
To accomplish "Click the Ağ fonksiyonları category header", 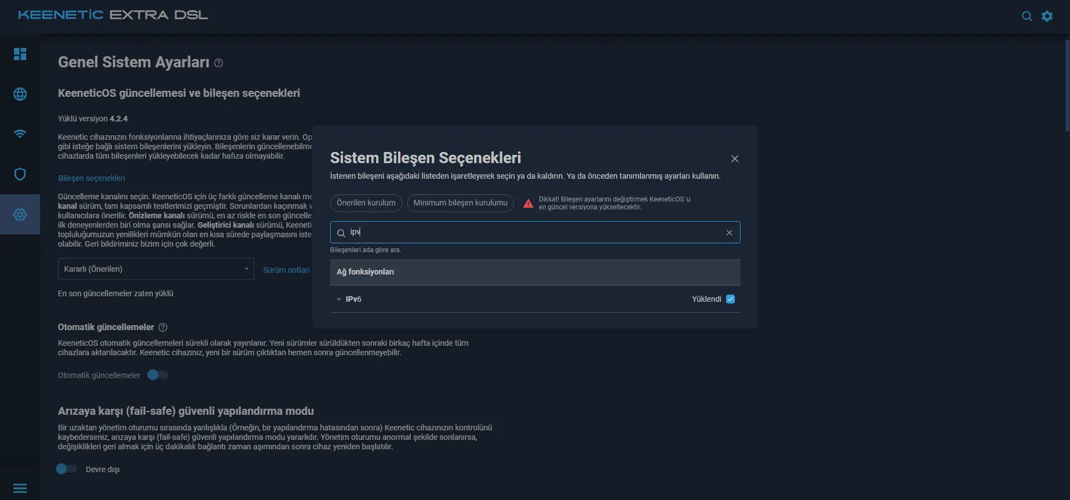I will [535, 272].
